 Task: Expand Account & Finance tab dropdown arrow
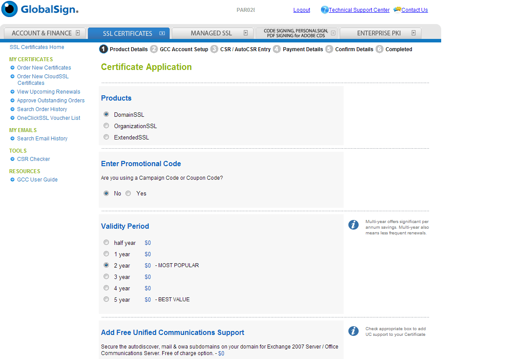[x=78, y=33]
